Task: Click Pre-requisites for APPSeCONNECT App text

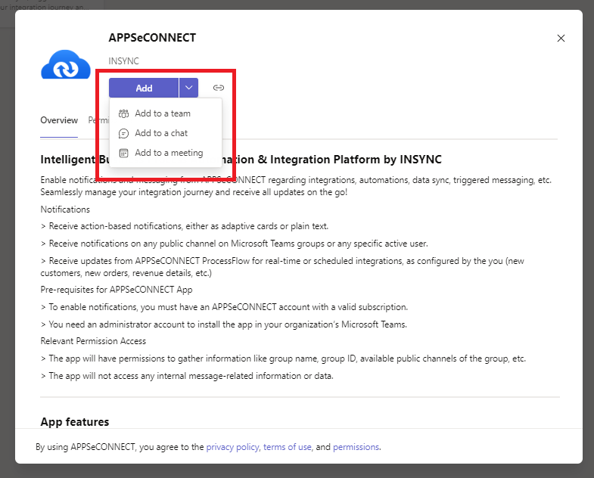Action: [117, 290]
